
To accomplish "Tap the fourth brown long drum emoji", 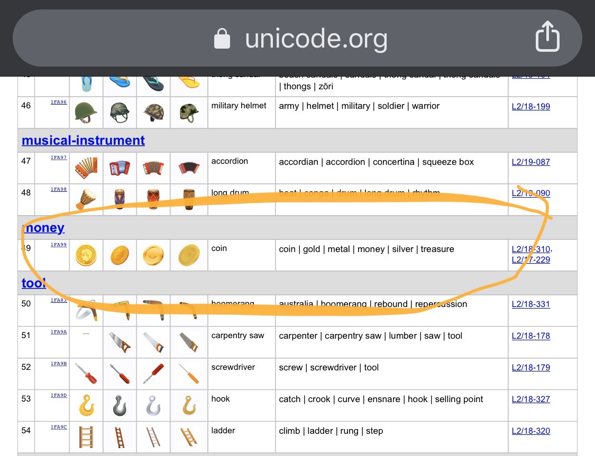I will coord(189,199).
